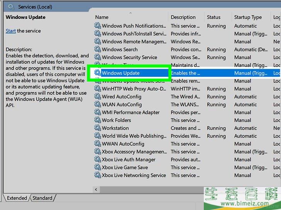Click Windows Update's 'Manual (Trigg...' startup cell
Screen dimensions: 281x210
(251, 73)
